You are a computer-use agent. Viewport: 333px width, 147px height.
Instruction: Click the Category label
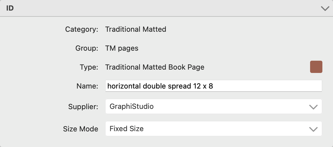point(82,29)
